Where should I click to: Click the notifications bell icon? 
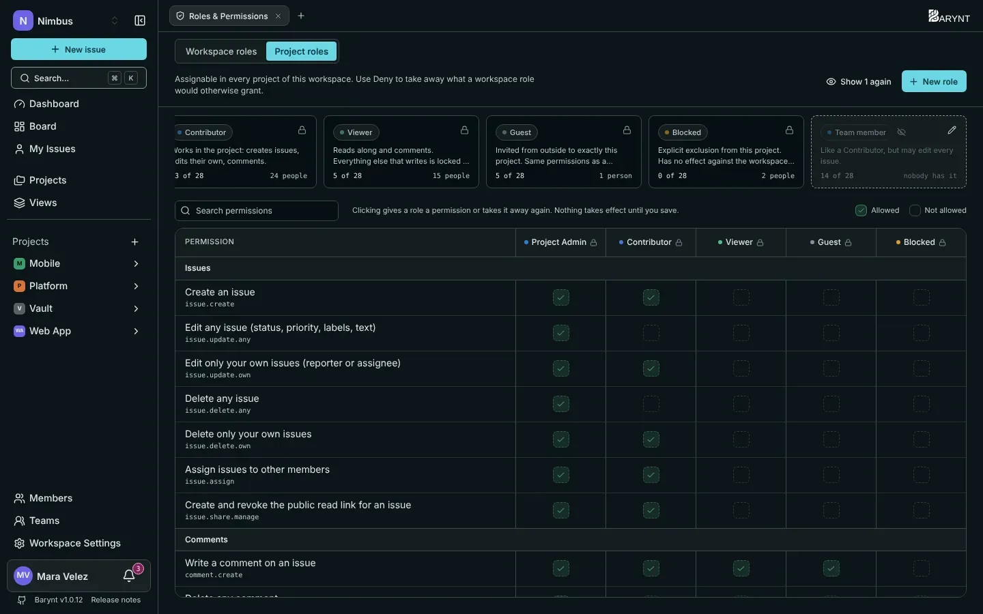129,576
